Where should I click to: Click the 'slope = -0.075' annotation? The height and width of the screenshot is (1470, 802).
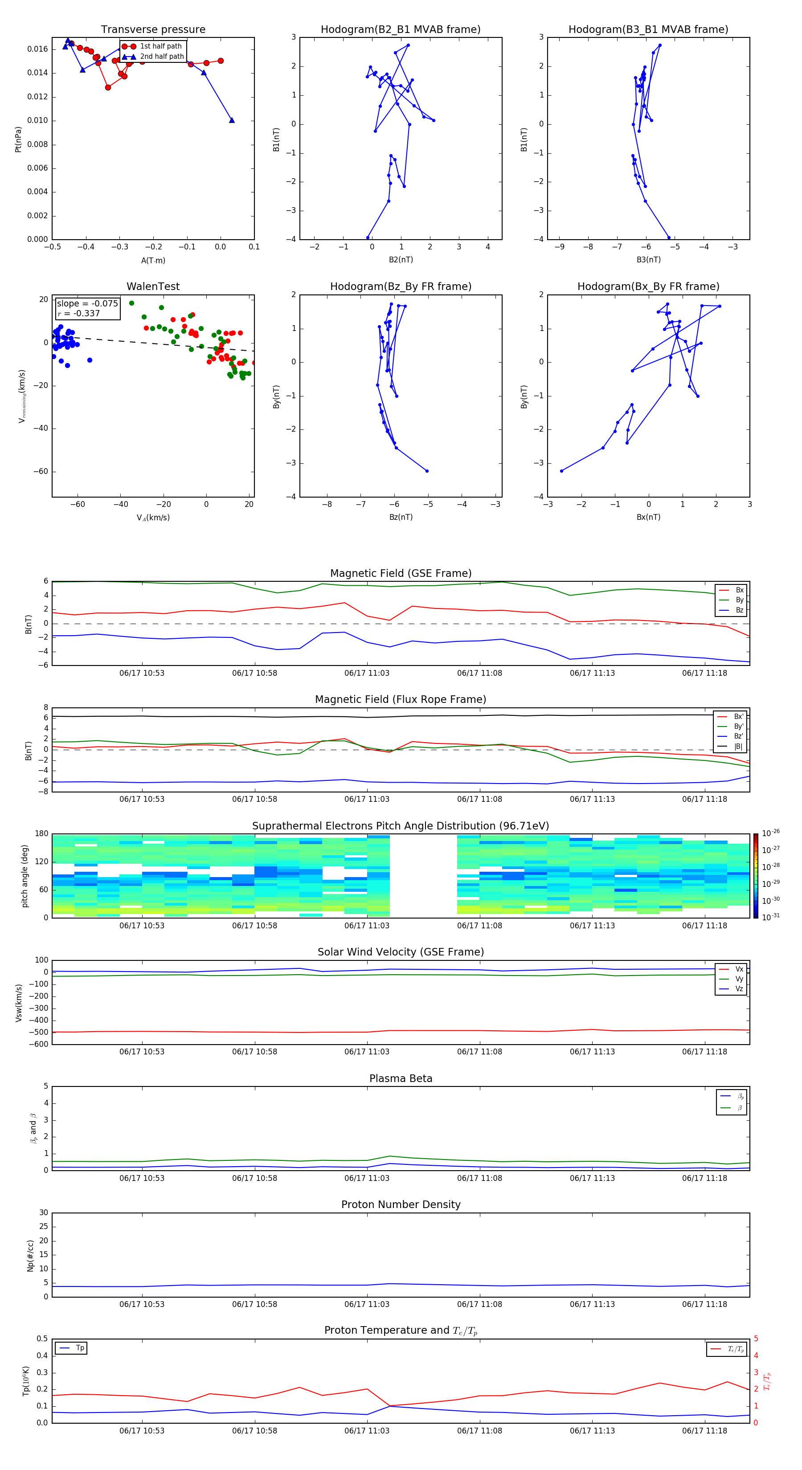coord(87,304)
